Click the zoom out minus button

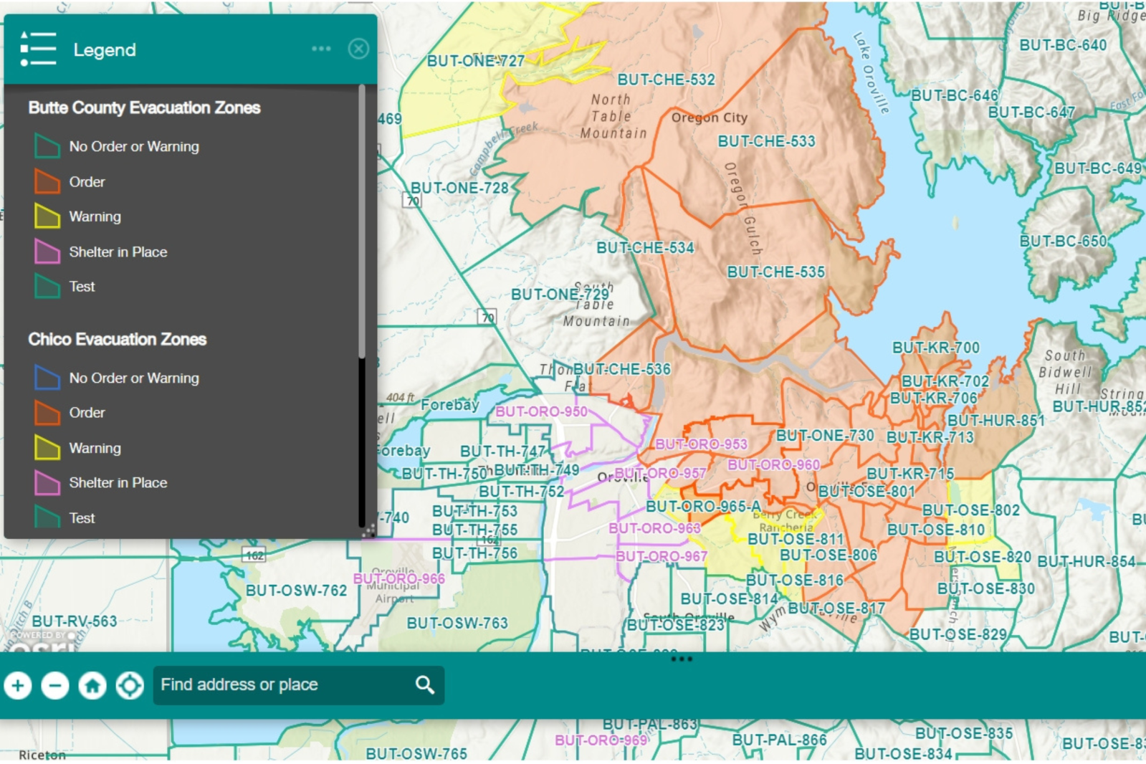point(55,686)
